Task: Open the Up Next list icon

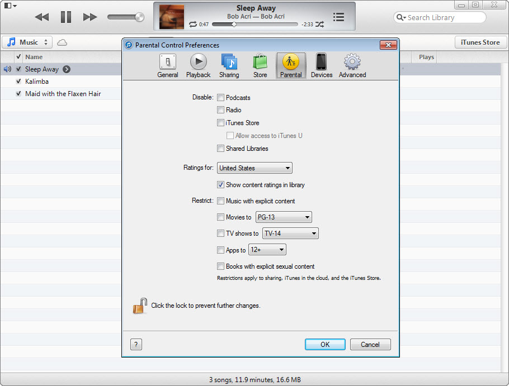Action: [x=338, y=17]
